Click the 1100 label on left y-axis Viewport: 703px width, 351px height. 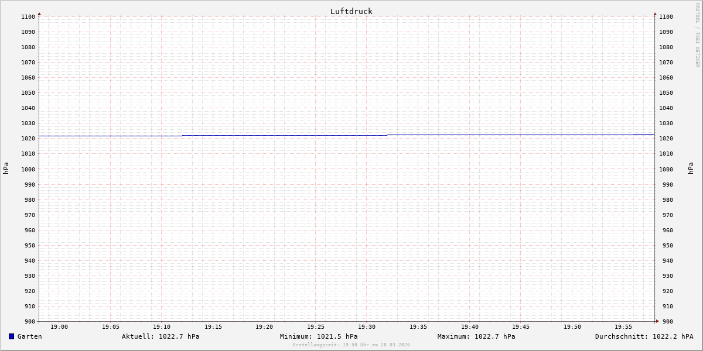point(28,17)
